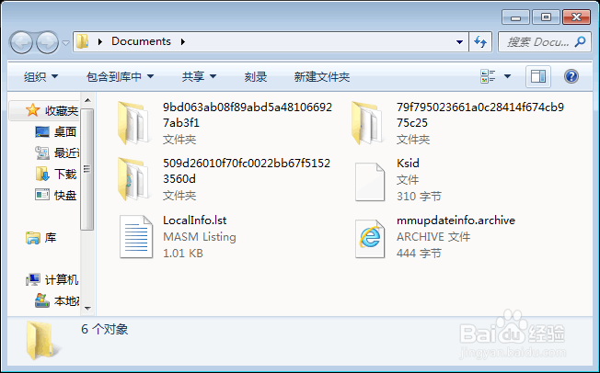The width and height of the screenshot is (600, 373).
Task: Toggle the preview pane button
Action: coord(538,76)
